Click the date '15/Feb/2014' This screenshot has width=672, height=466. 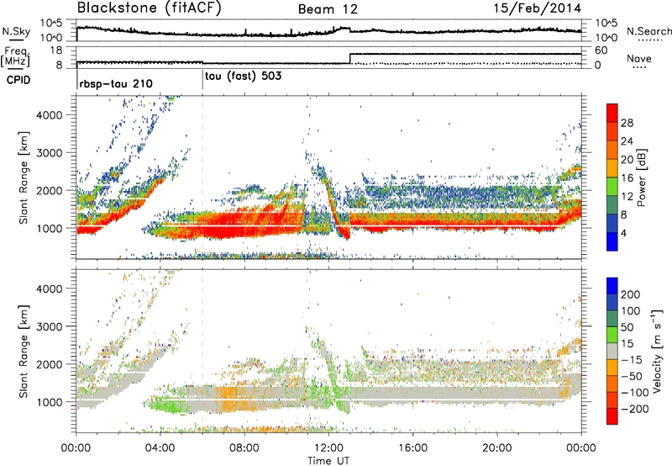point(538,8)
